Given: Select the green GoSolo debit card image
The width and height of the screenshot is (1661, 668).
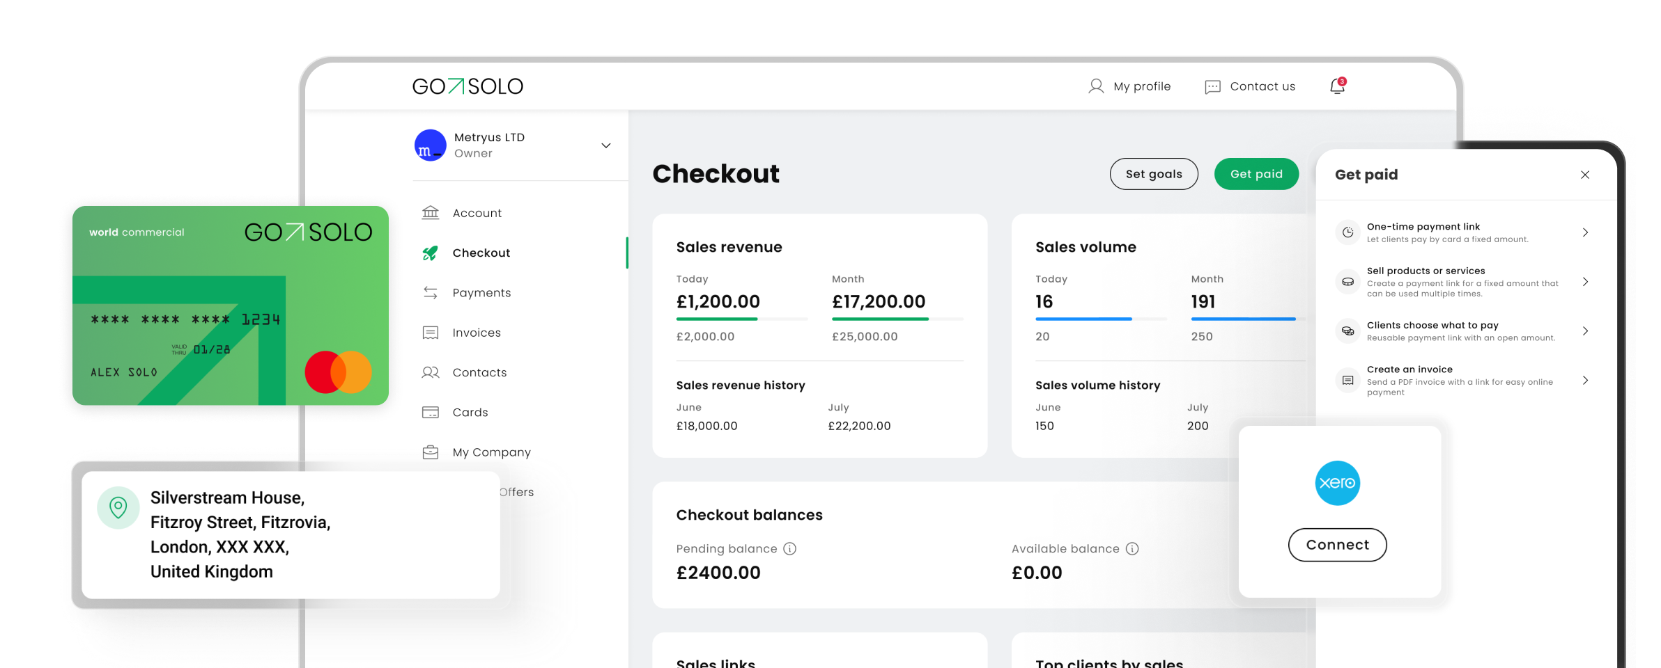Looking at the screenshot, I should coord(231,305).
